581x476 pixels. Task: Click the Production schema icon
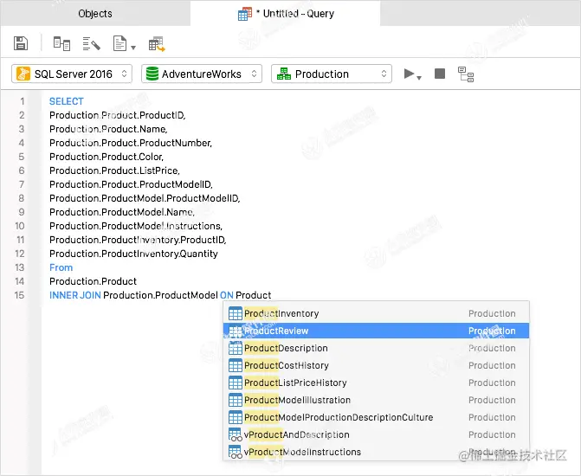click(284, 74)
